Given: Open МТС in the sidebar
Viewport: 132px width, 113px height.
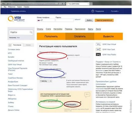Looking at the screenshot, I should [x=10, y=53].
